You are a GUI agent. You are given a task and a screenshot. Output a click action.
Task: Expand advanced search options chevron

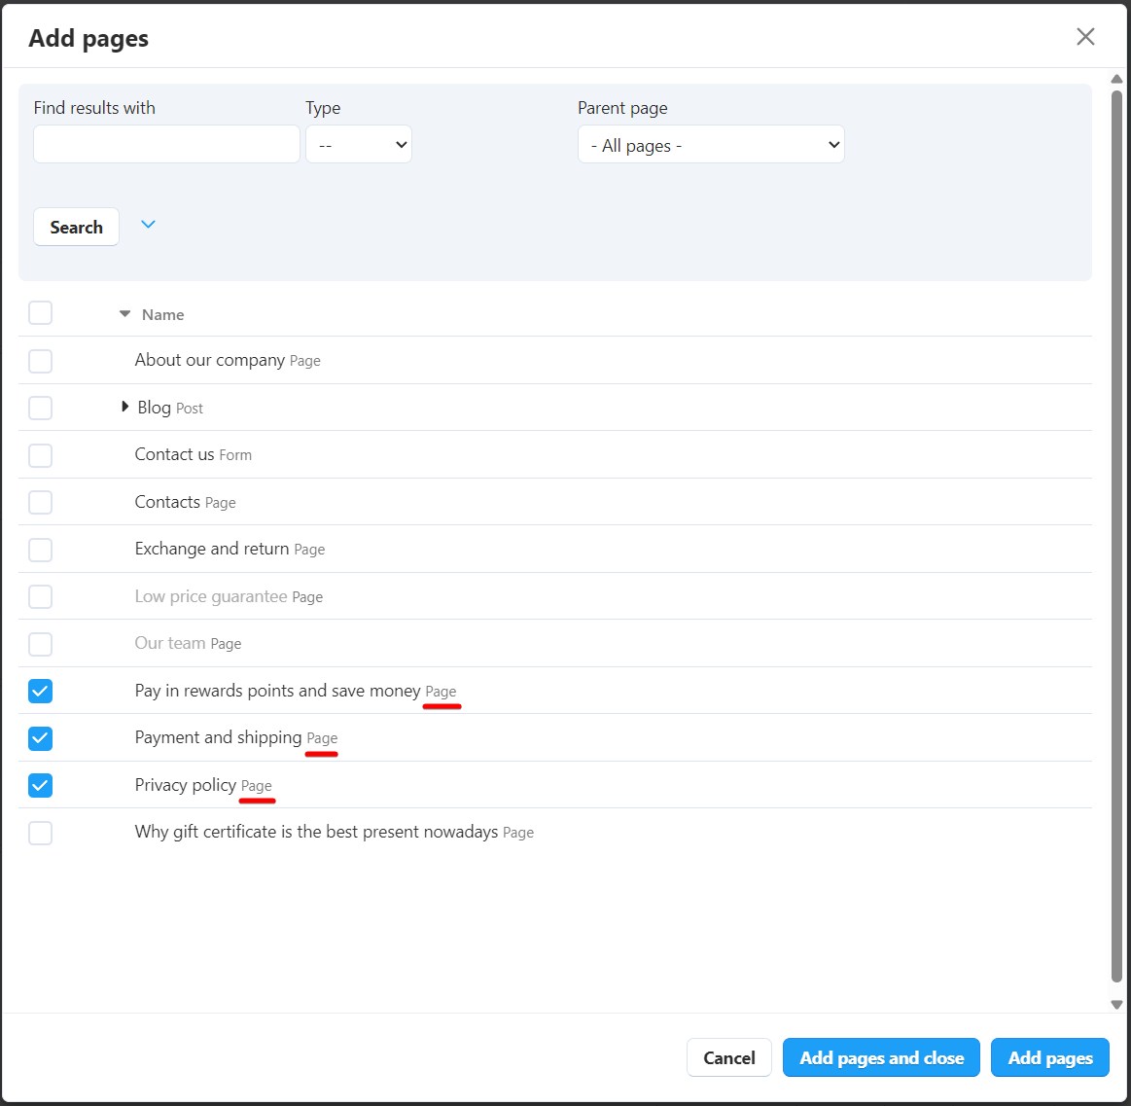click(148, 225)
